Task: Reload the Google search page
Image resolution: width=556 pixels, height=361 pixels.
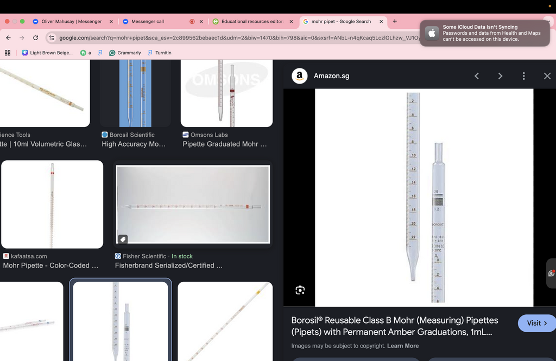Action: tap(35, 37)
